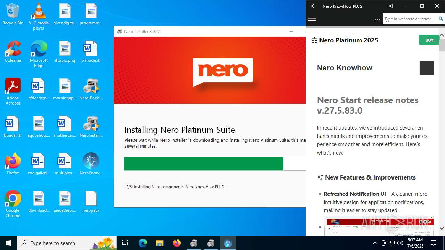Open Adobe Acrobat desktop shortcut
This screenshot has width=445, height=250.
[13, 92]
